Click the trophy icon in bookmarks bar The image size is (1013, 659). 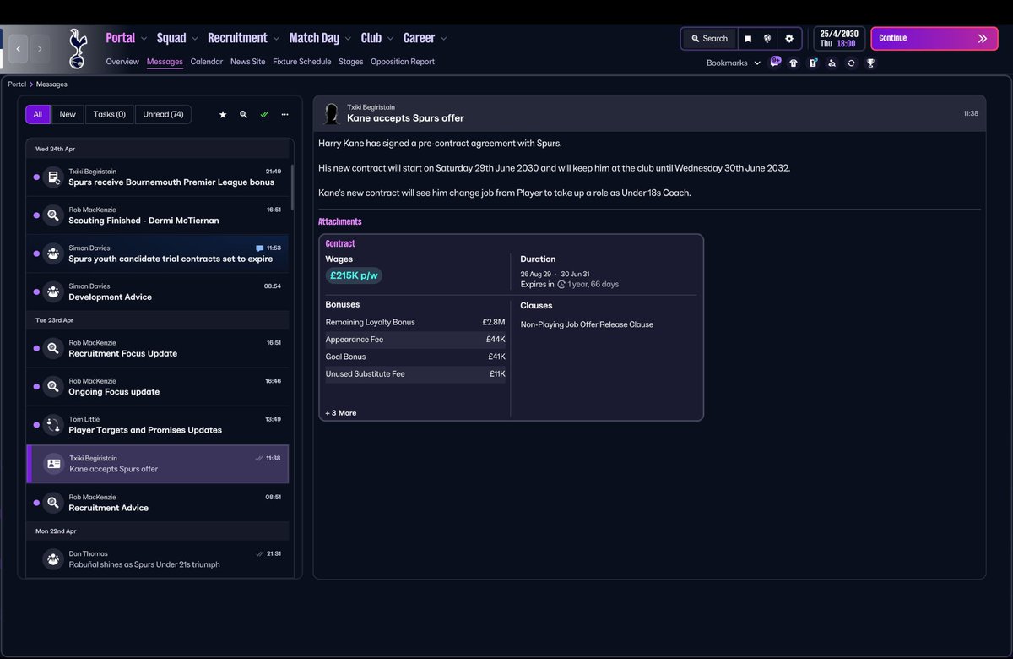(870, 63)
